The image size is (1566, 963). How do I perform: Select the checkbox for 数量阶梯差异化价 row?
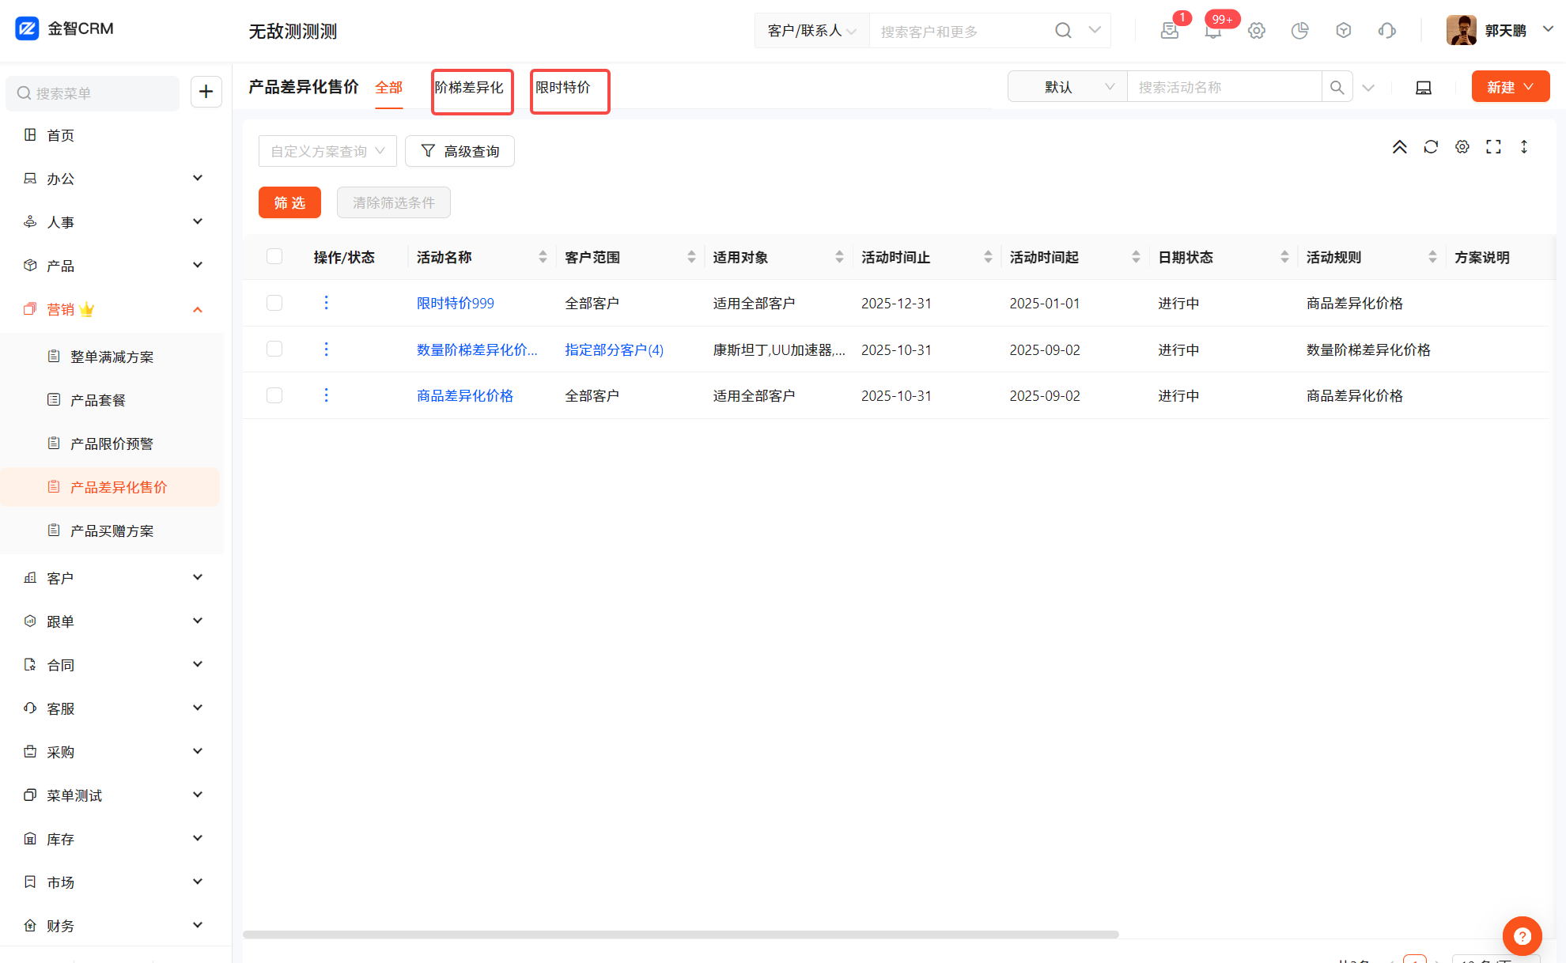pos(274,349)
